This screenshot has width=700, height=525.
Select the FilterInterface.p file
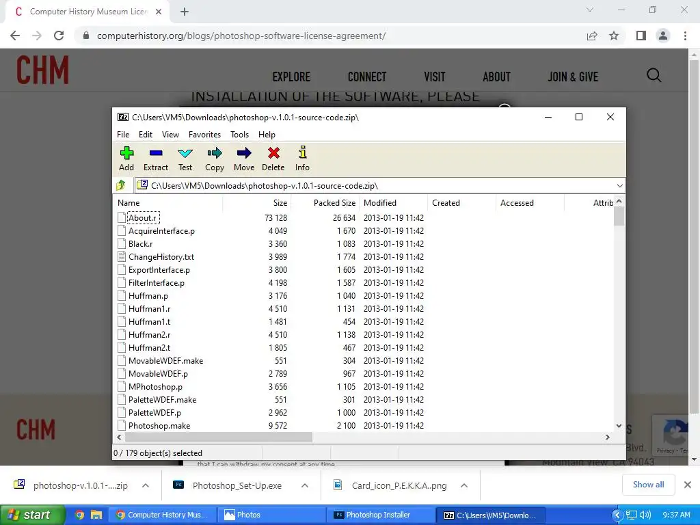coord(156,282)
